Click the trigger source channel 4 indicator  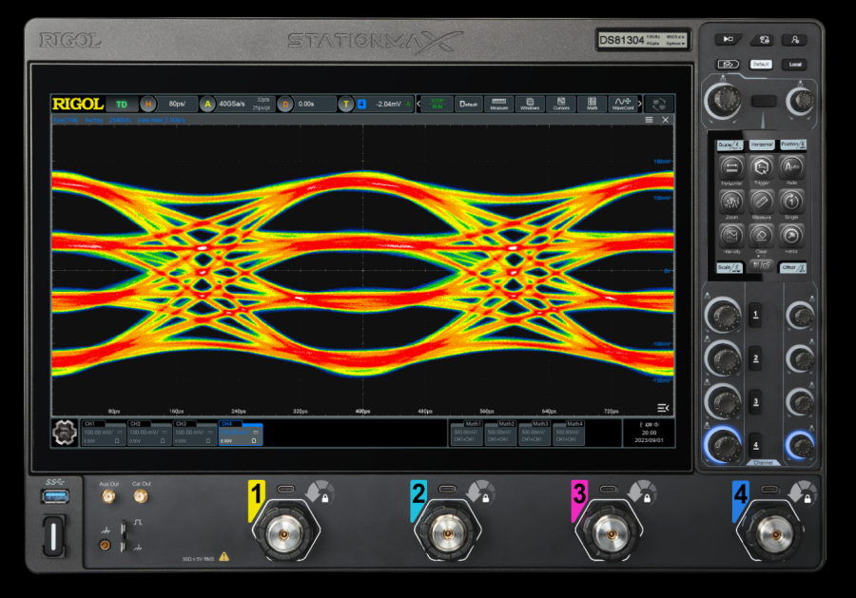click(x=361, y=104)
